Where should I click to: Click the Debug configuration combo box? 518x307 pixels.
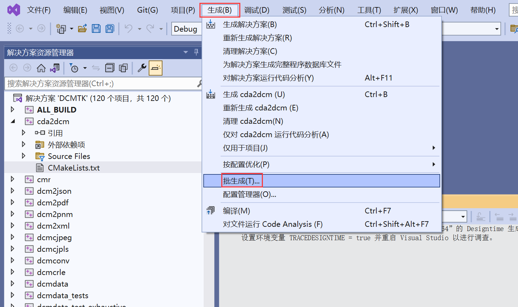click(x=186, y=29)
